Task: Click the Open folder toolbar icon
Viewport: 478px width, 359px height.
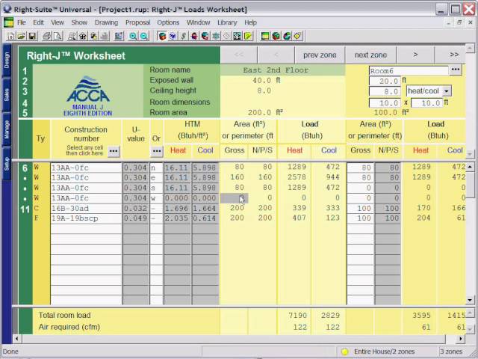Action: [x=21, y=36]
